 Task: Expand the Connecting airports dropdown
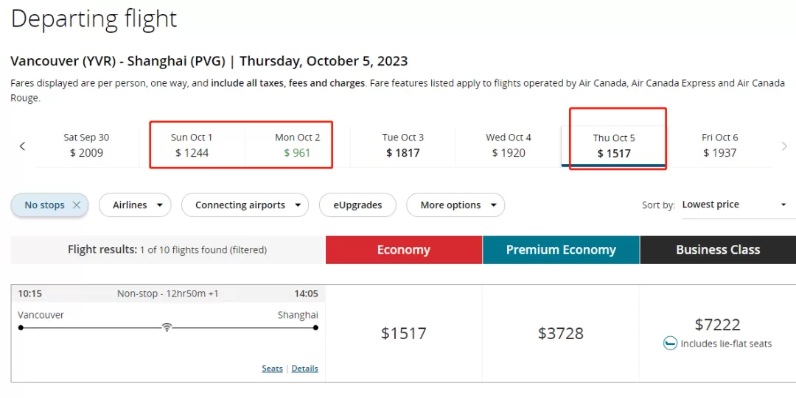(x=245, y=205)
